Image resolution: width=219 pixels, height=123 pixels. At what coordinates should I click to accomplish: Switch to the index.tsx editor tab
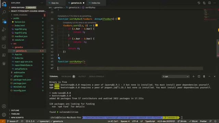(x=96, y=3)
